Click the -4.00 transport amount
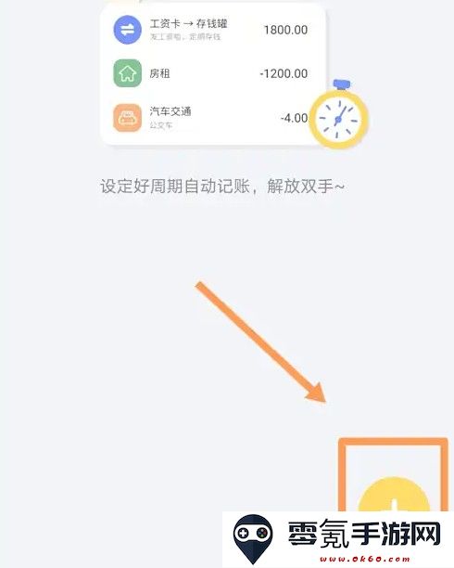This screenshot has width=454, height=568. [294, 118]
